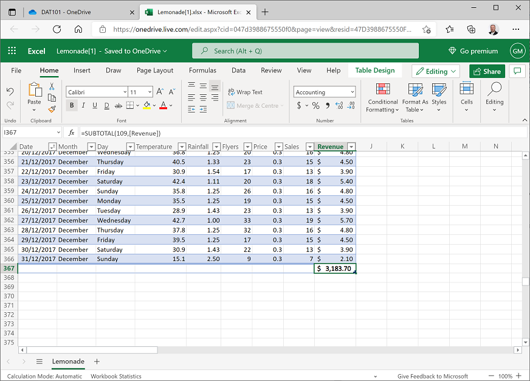Viewport: 530px width, 381px height.
Task: Open the Formulas ribbon tab
Action: [202, 70]
